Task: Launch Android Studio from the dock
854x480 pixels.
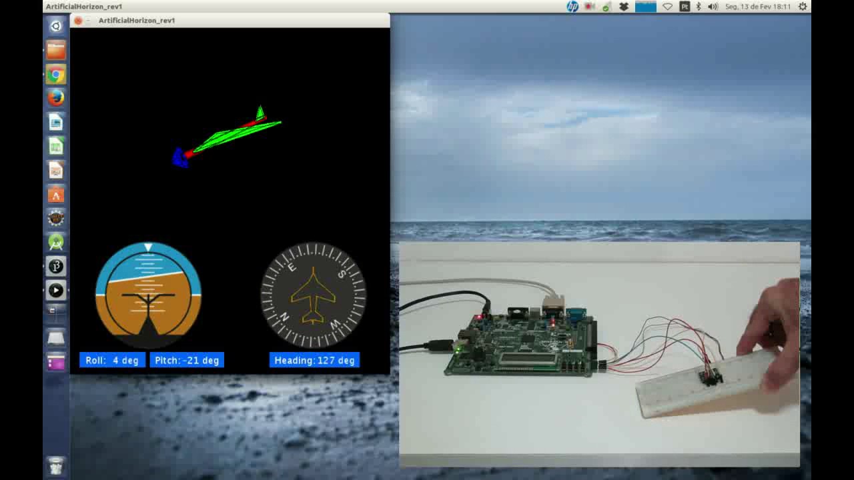Action: (56, 242)
